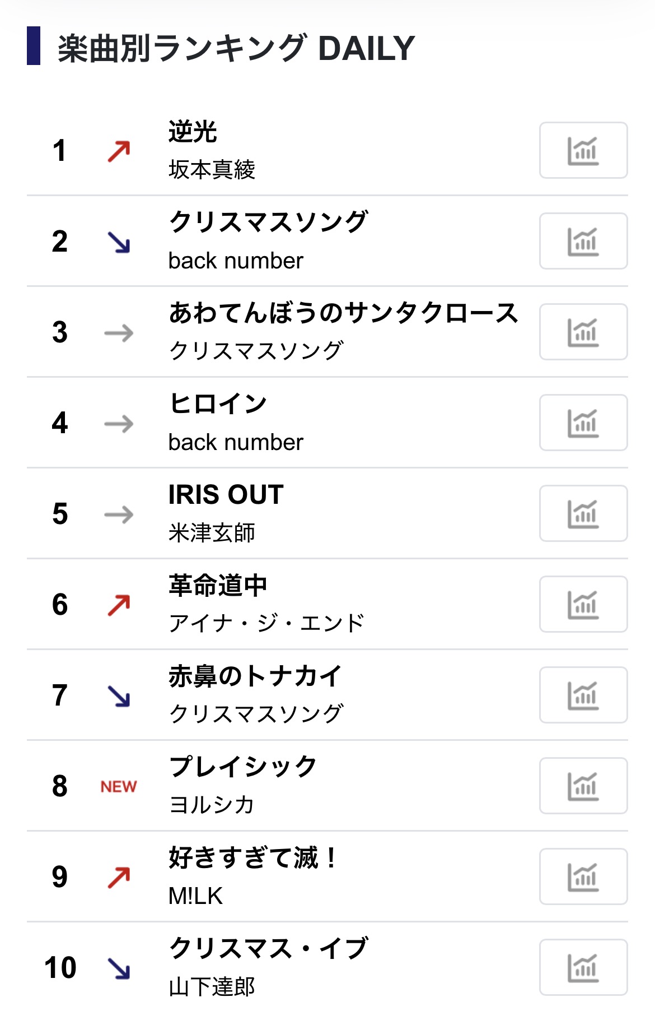The image size is (655, 1011).
Task: Select song IRIS OUT
Action: [x=226, y=495]
